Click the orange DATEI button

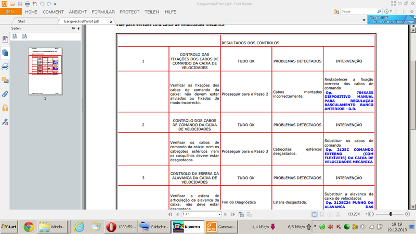(x=10, y=11)
